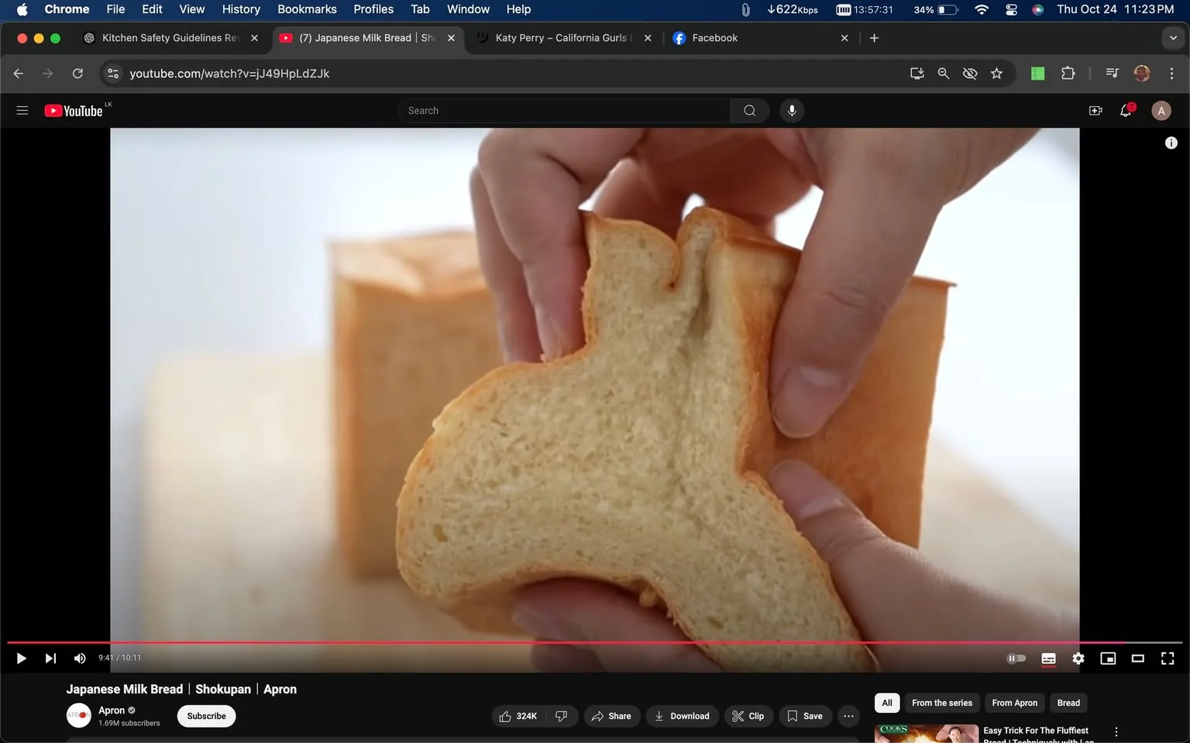
Task: Select the From Apron chip
Action: 1015,703
